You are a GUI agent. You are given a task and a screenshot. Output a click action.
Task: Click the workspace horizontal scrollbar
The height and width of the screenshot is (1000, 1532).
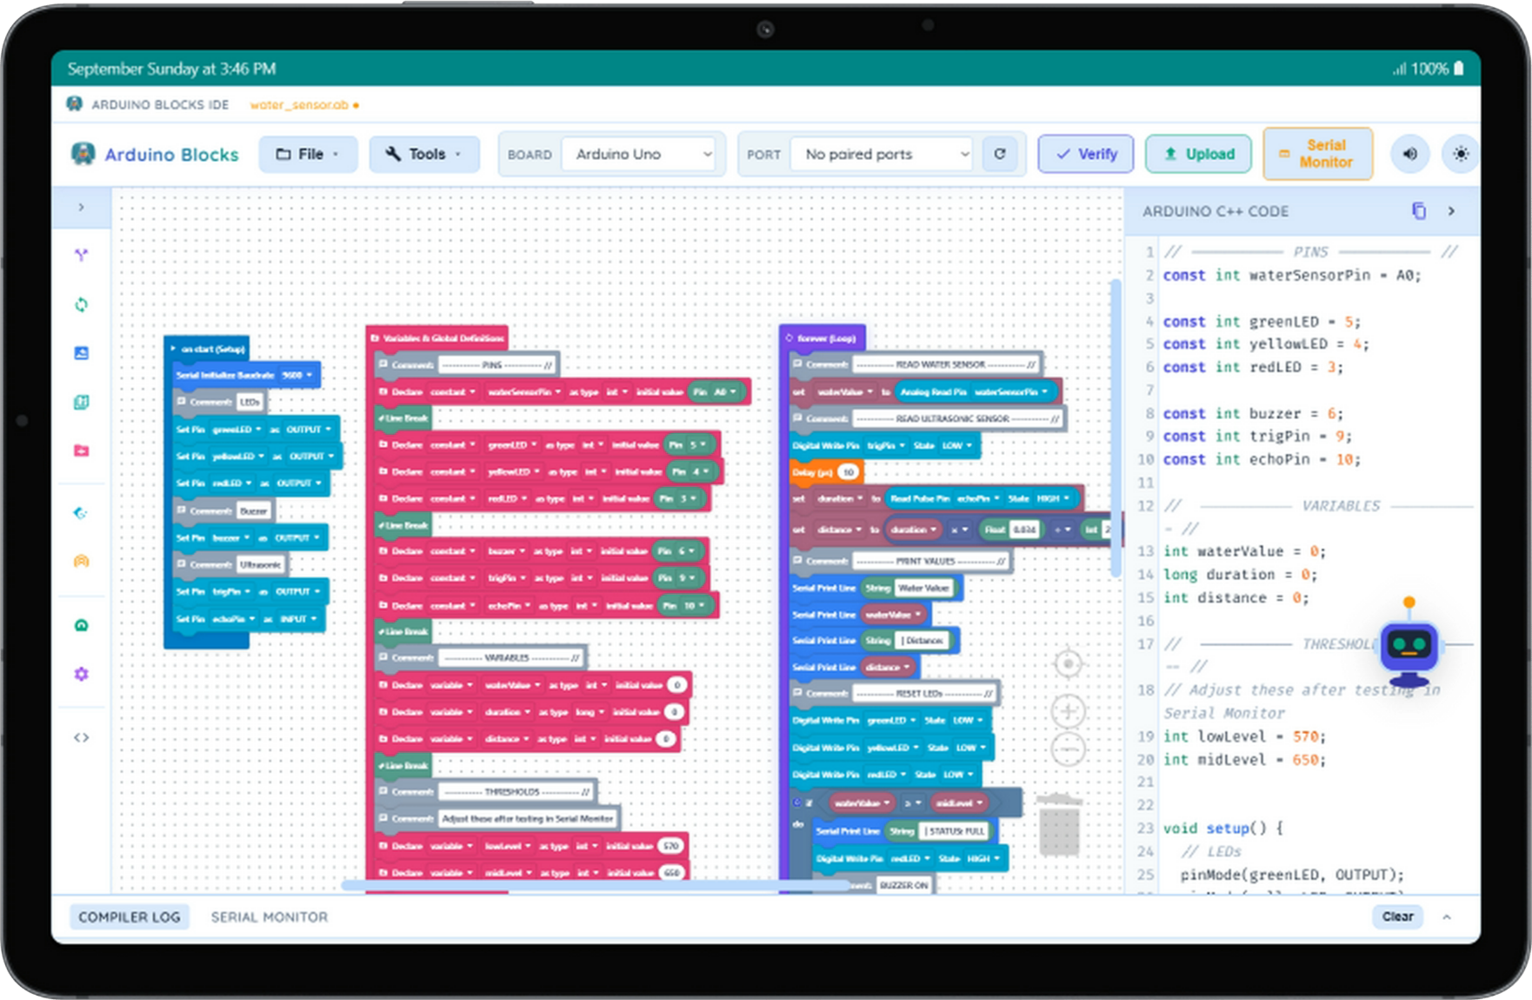click(596, 885)
